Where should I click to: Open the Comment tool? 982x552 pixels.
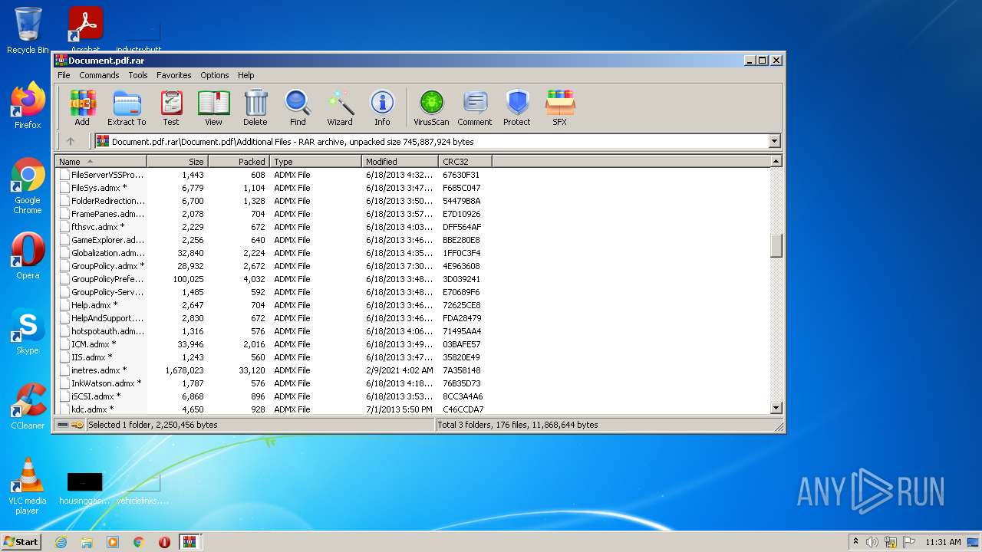[475, 108]
